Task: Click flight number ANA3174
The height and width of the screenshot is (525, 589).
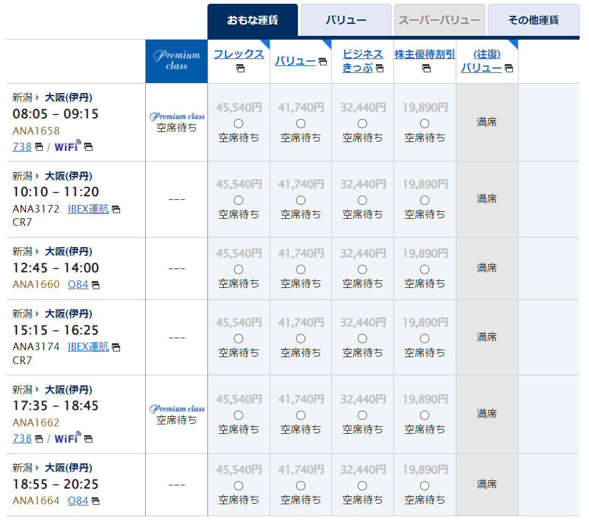Action: click(36, 346)
